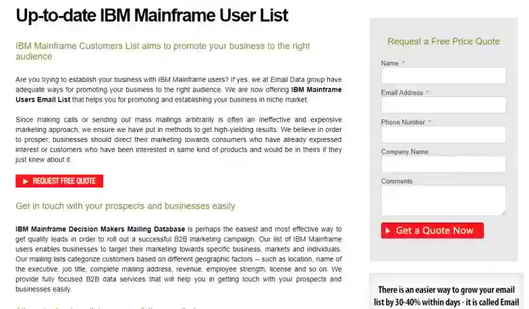The image size is (529, 309).
Task: Focus the Comments text area
Action: click(443, 200)
